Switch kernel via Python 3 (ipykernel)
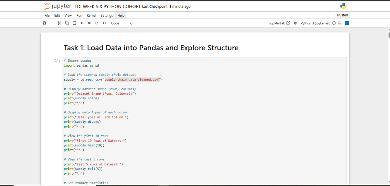This screenshot has width=390, height=186. click(315, 23)
